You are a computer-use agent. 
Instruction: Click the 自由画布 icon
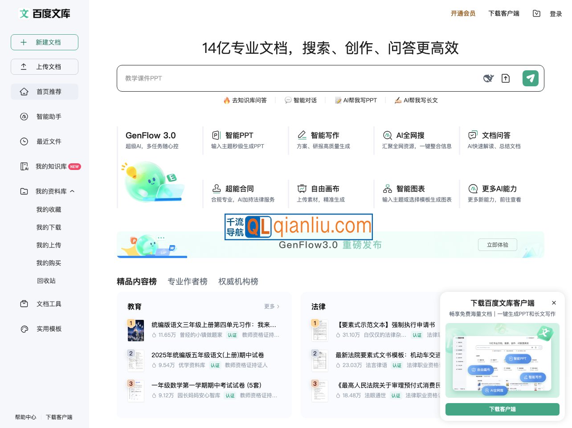(x=302, y=189)
